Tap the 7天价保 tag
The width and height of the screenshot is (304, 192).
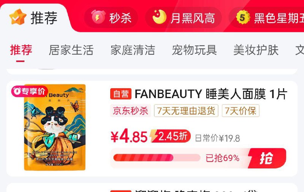click(241, 111)
